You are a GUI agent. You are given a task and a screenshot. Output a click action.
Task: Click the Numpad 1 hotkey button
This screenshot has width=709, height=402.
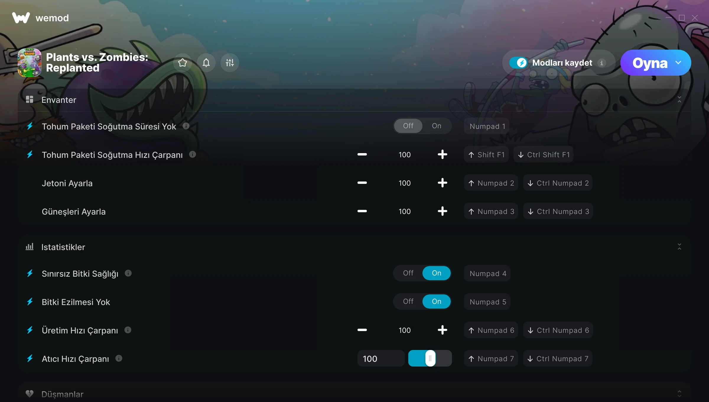(x=487, y=126)
